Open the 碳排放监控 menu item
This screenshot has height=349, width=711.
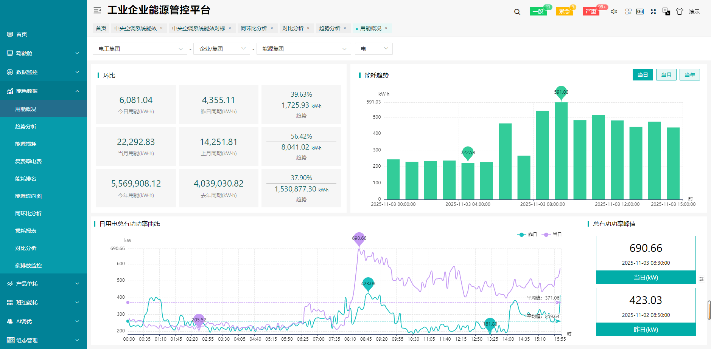click(x=44, y=266)
